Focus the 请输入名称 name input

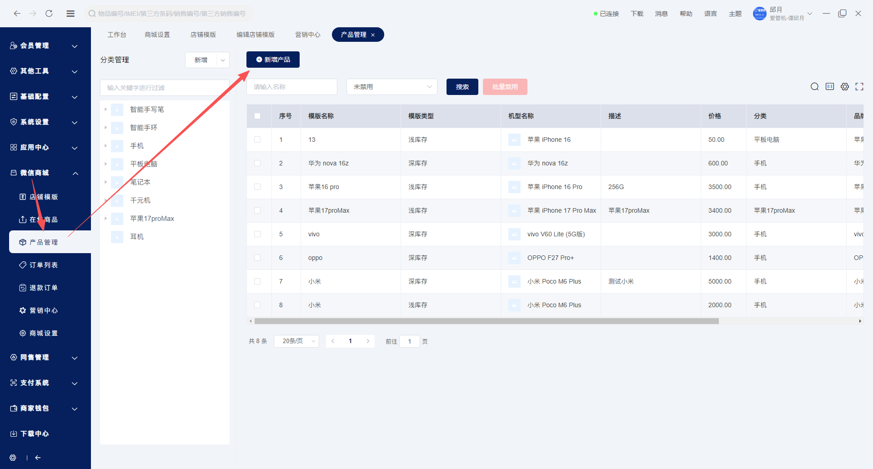[292, 87]
